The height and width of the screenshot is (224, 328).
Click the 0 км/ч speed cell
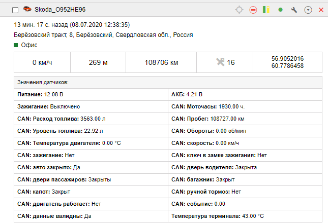point(42,62)
